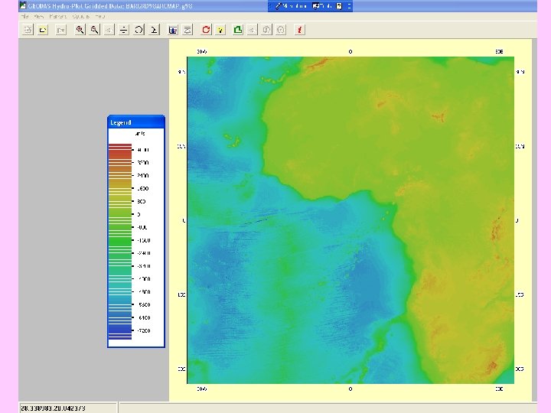The width and height of the screenshot is (551, 413).
Task: Click the Legend window title bar
Action: click(x=135, y=122)
